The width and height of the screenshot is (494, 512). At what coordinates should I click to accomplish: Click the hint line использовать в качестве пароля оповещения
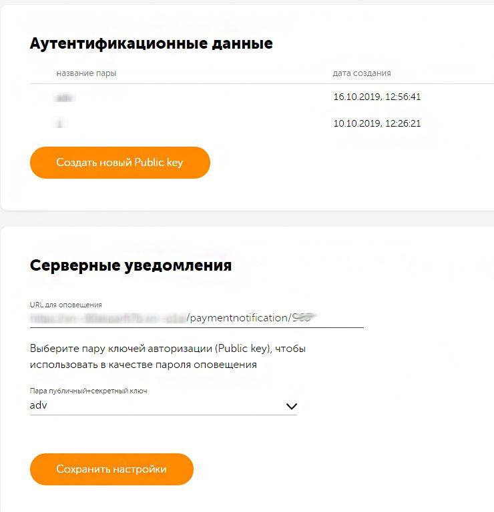point(143,365)
